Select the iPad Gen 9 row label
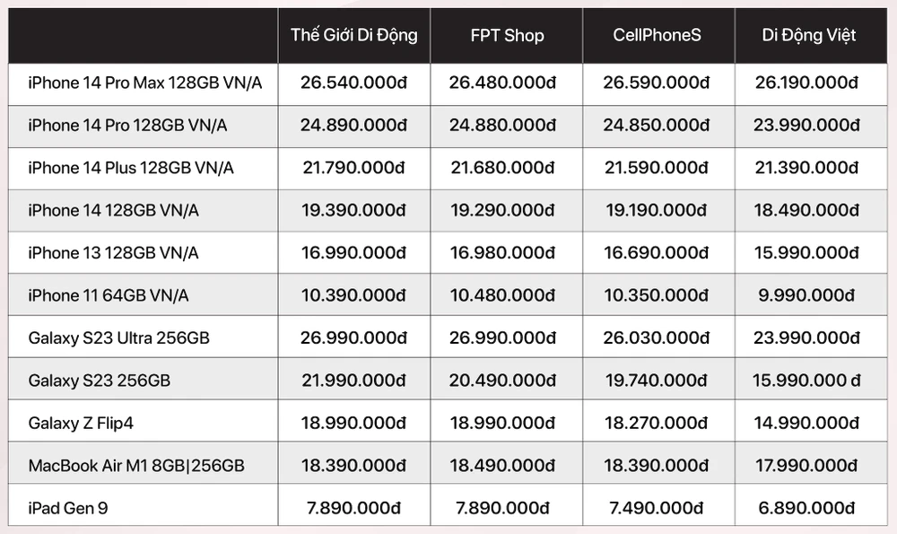This screenshot has height=534, width=897. pos(68,508)
